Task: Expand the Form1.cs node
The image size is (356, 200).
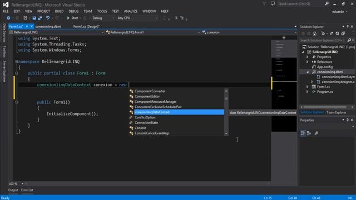Action: click(x=308, y=87)
